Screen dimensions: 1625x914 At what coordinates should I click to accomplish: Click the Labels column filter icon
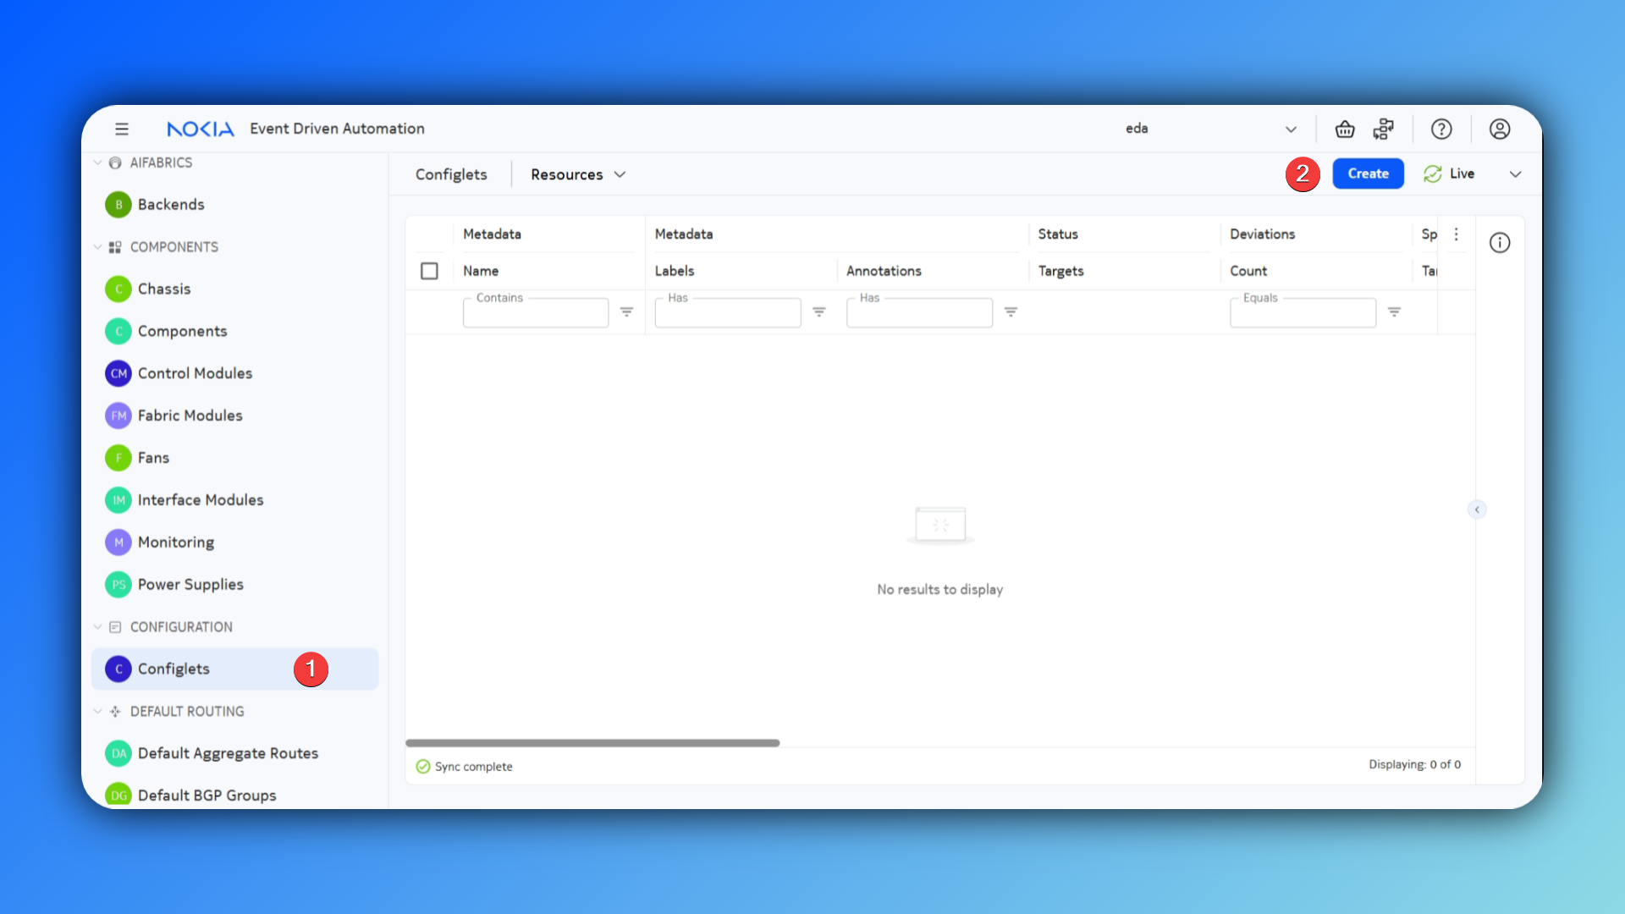819,312
